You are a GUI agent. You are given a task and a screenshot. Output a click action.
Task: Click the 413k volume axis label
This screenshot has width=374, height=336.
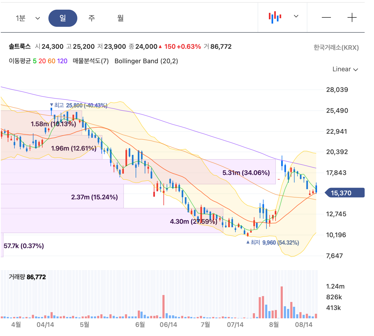pos(333,308)
